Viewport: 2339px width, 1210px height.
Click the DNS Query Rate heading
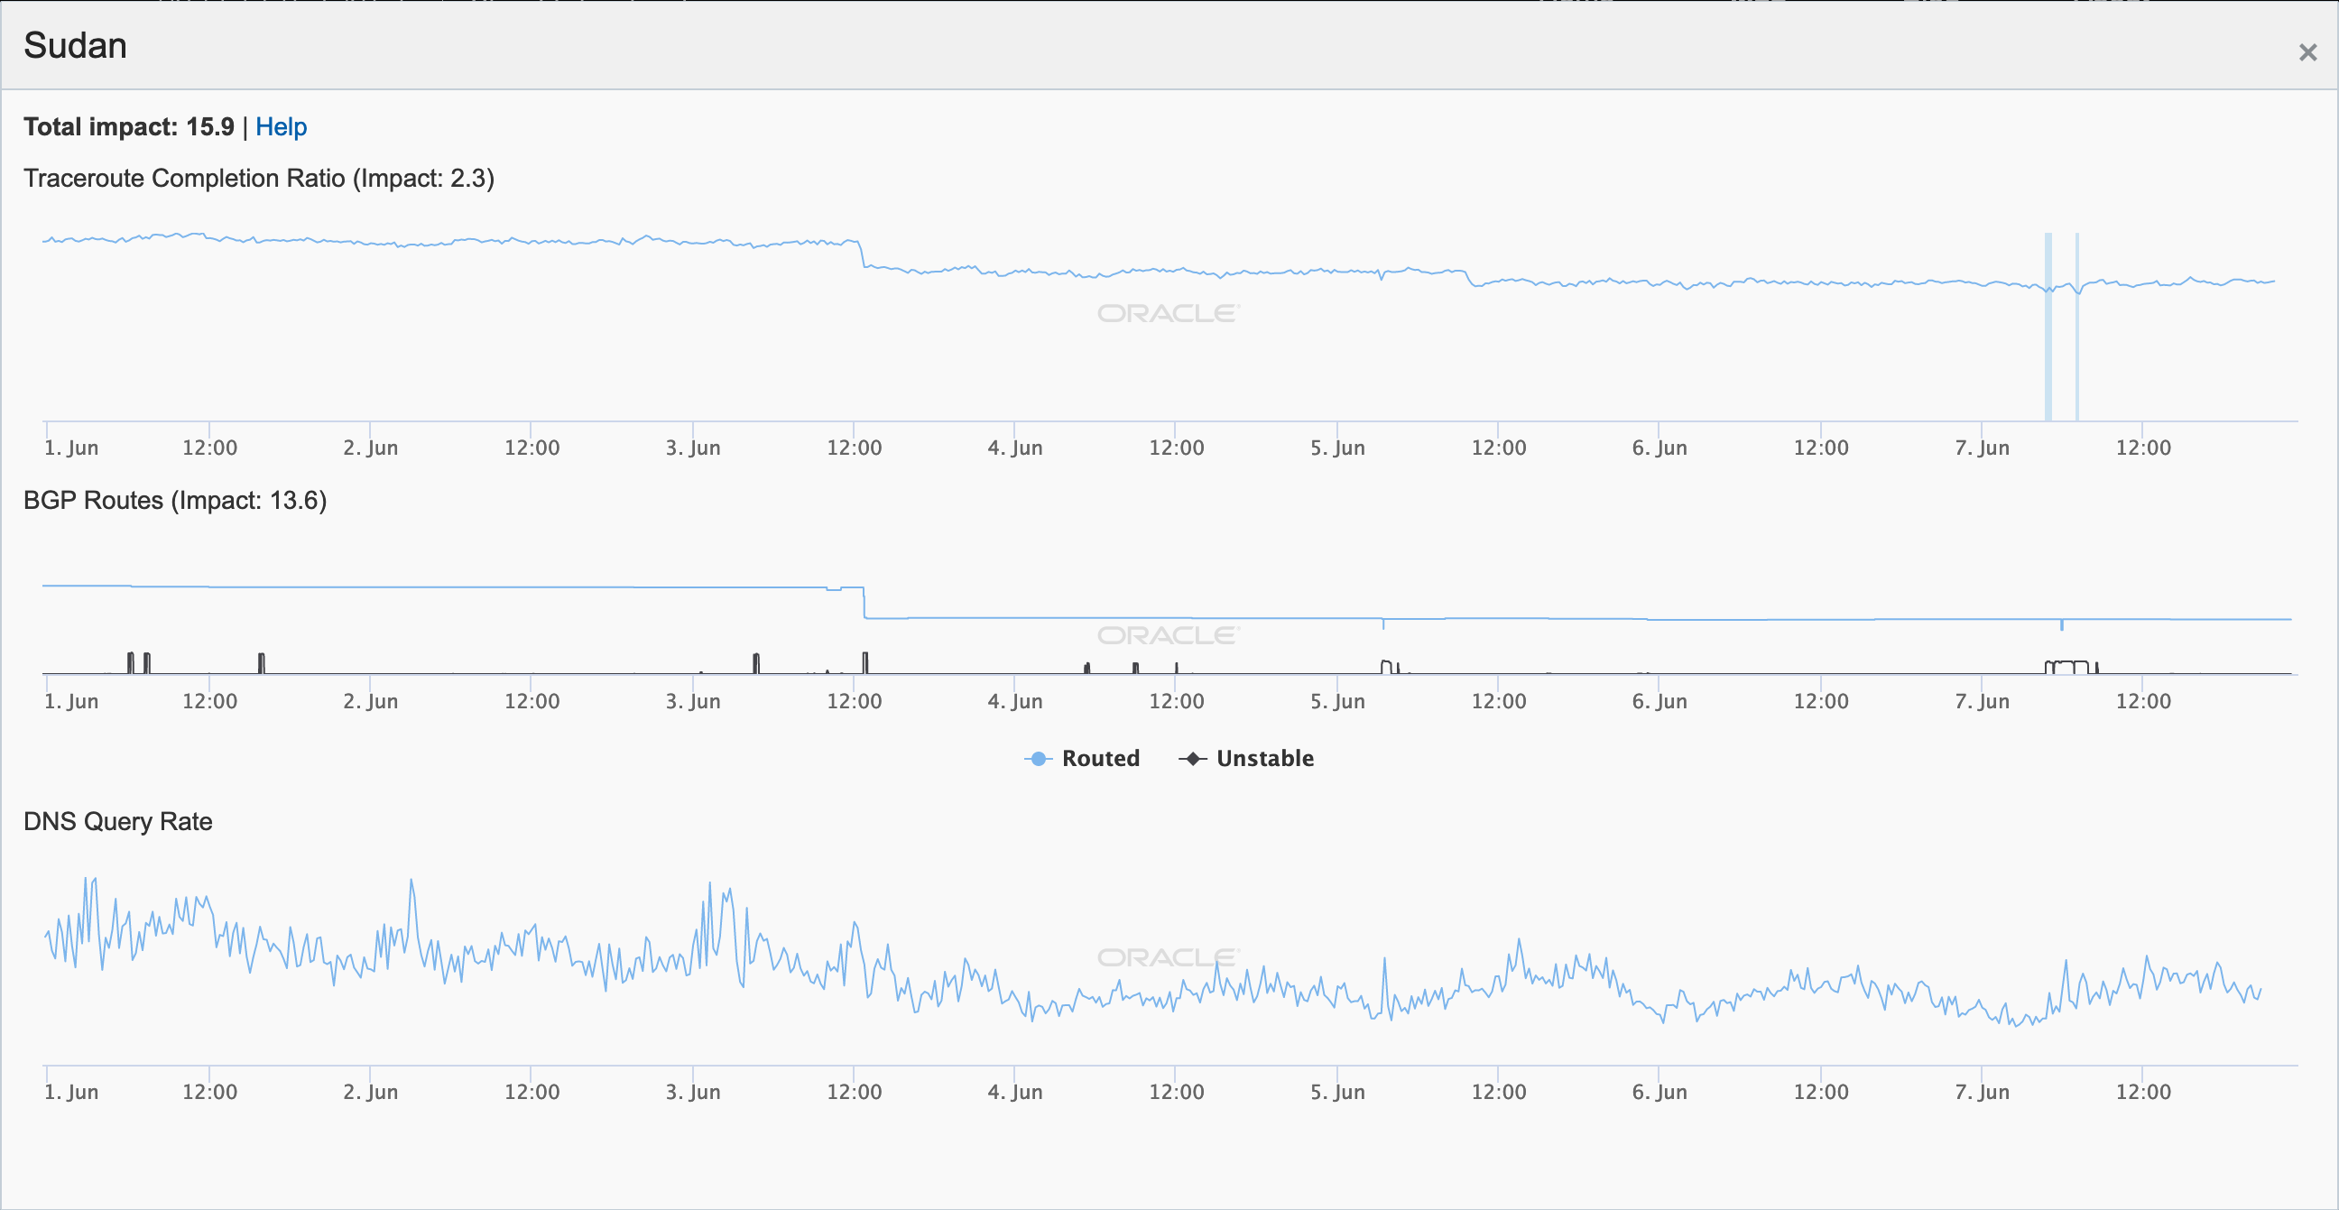(118, 821)
